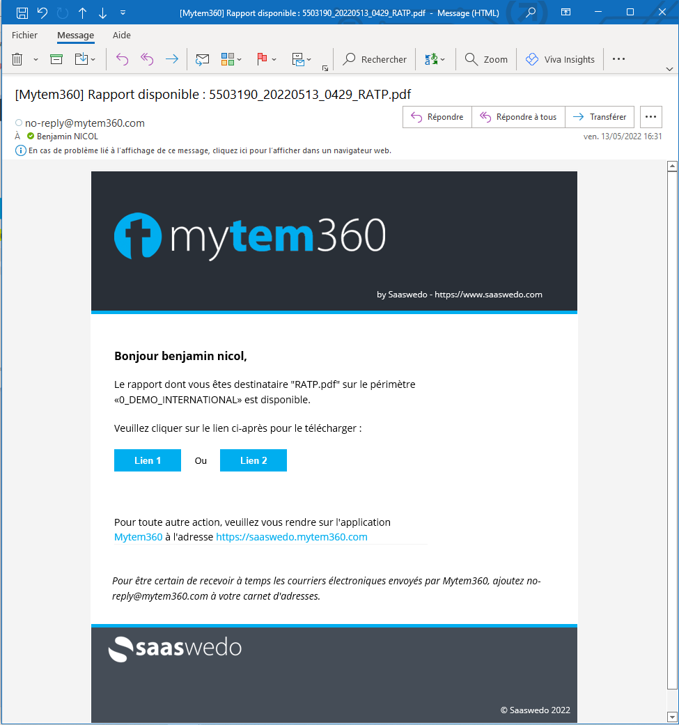Click the share to Teams envelope icon
Screen dimensions: 679x725
pyautogui.click(x=202, y=59)
